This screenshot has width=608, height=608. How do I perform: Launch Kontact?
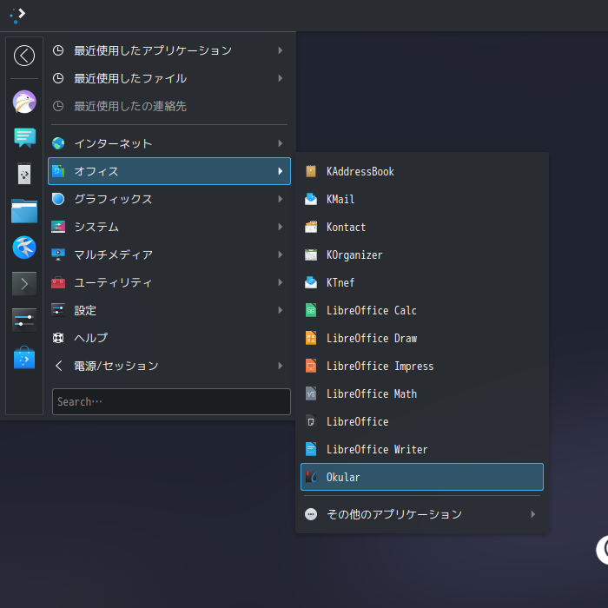point(422,228)
